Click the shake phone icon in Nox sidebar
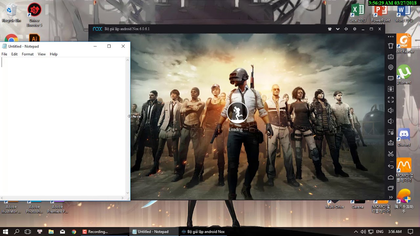Screen dimensions: 420x236 click(x=390, y=46)
